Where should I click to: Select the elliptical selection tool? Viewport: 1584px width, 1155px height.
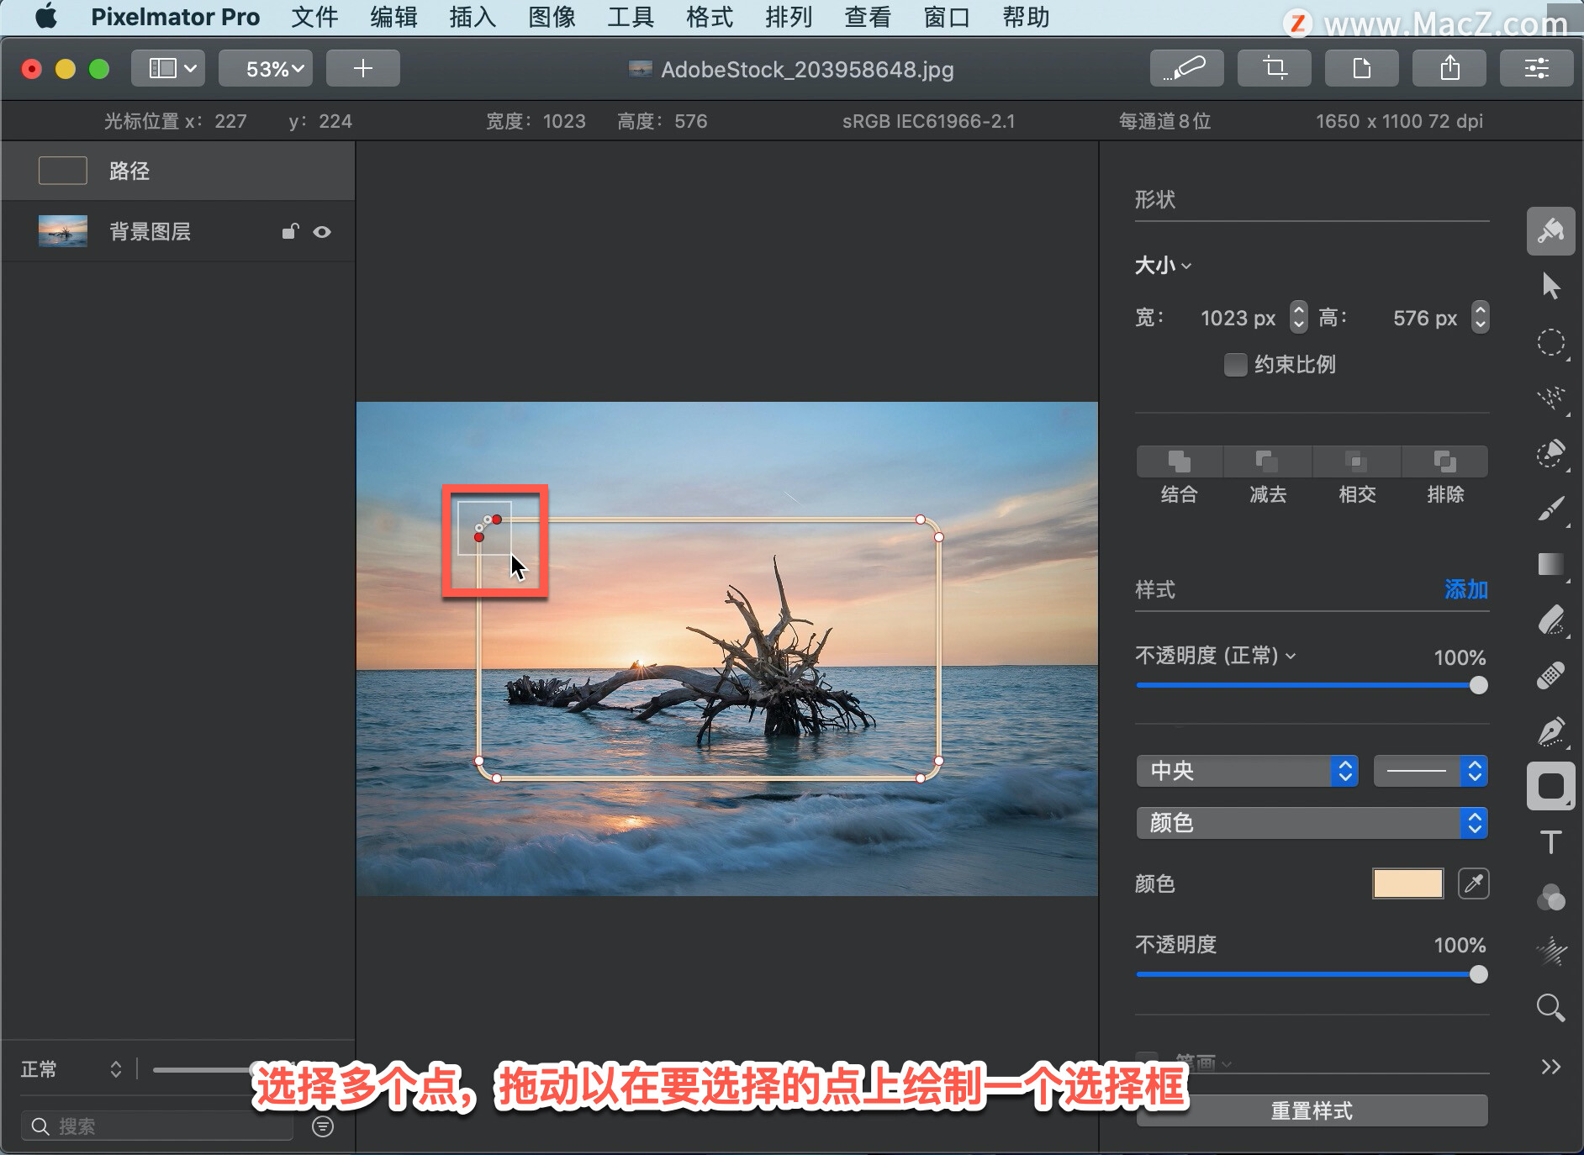point(1550,342)
